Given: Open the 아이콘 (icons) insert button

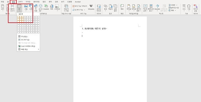Looking at the screenshot, I should (36, 8).
